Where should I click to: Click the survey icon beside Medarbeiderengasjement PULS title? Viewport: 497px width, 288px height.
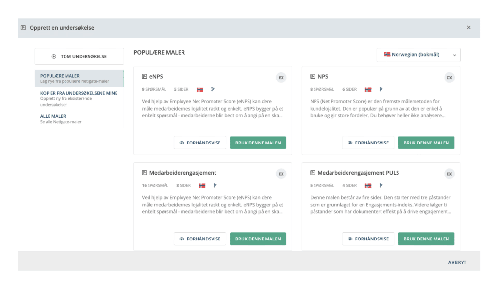(313, 173)
